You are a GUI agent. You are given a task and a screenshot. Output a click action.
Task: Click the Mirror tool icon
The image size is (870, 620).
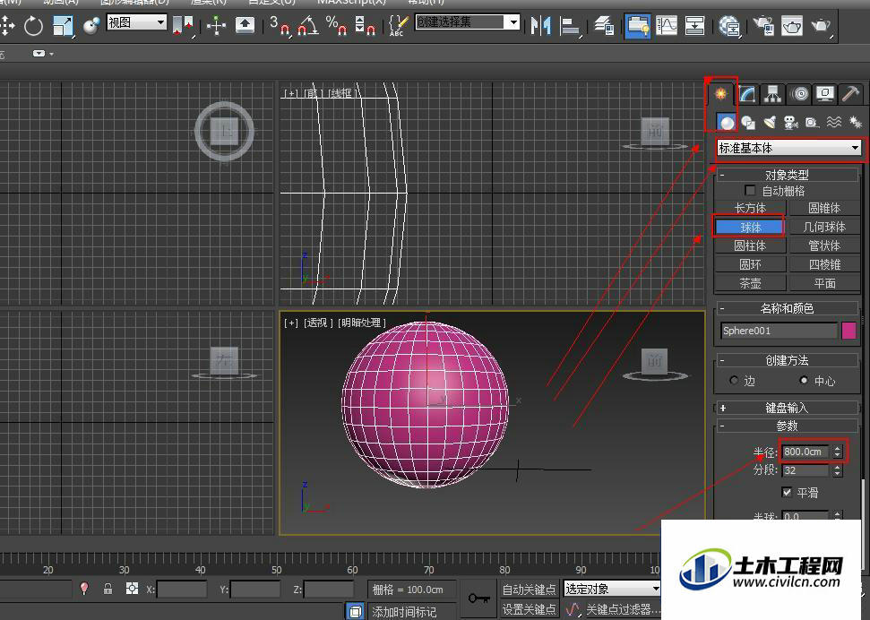[540, 25]
